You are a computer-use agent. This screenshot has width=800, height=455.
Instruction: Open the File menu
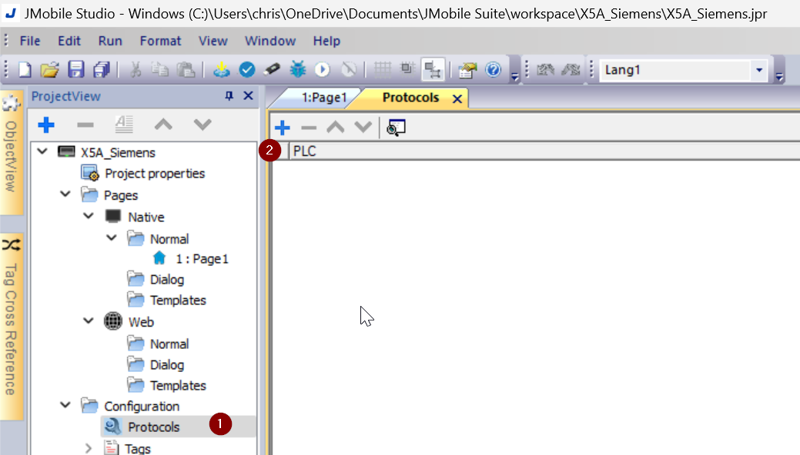(29, 41)
